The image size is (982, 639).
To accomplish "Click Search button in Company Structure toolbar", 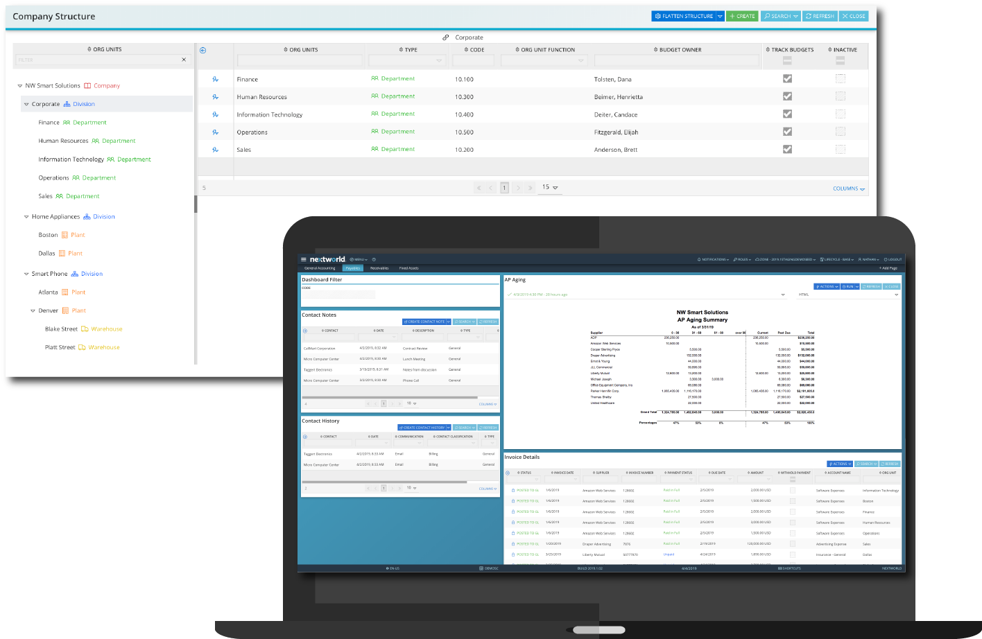I will 781,16.
